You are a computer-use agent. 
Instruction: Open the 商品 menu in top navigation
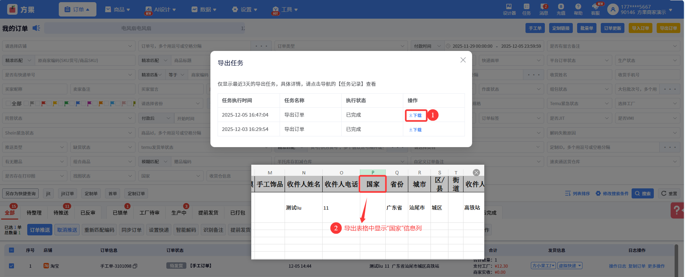coord(118,10)
